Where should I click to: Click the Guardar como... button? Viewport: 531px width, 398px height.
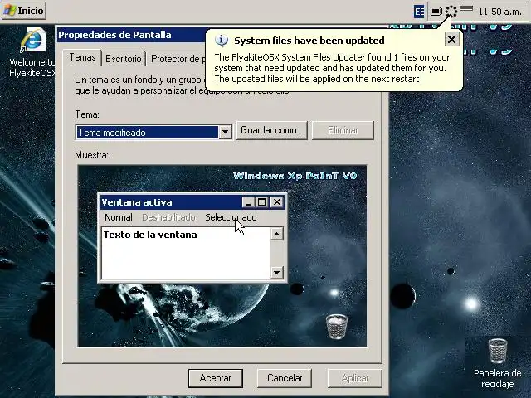(272, 130)
